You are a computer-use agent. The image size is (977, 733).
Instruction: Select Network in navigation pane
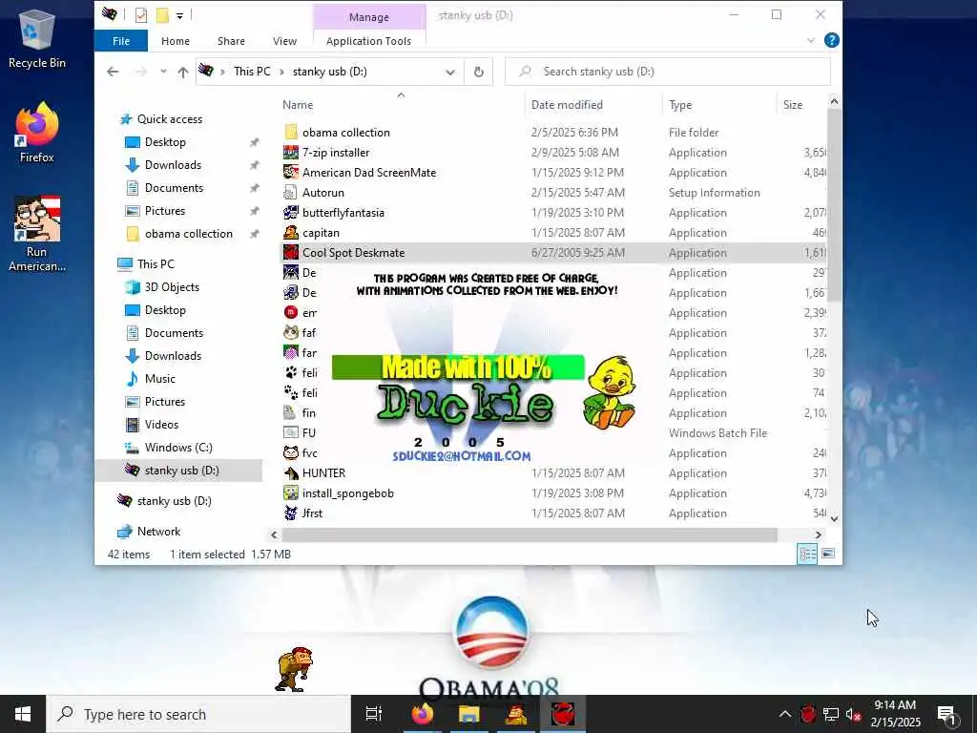(x=158, y=532)
